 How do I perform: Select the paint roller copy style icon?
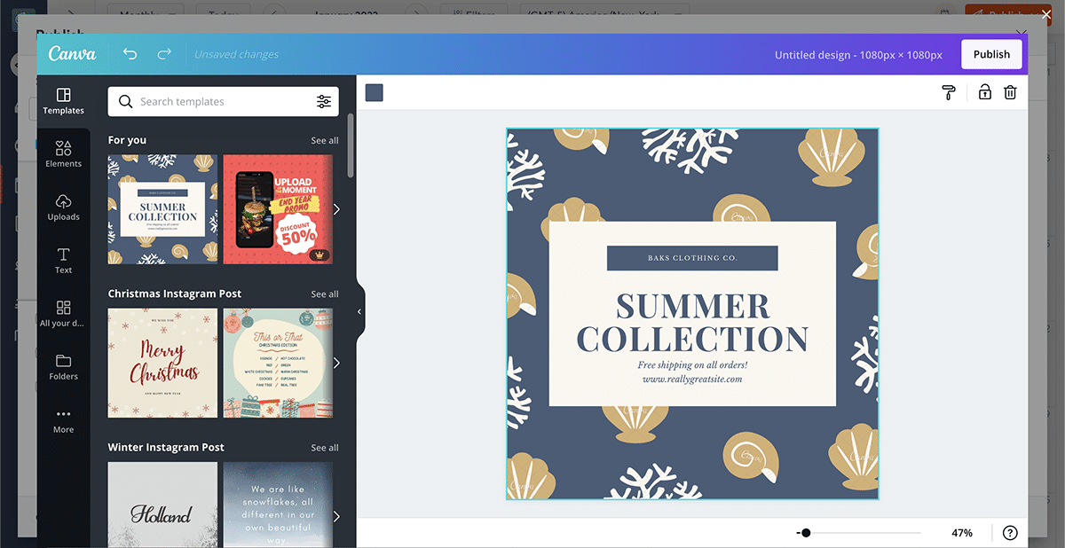click(949, 92)
